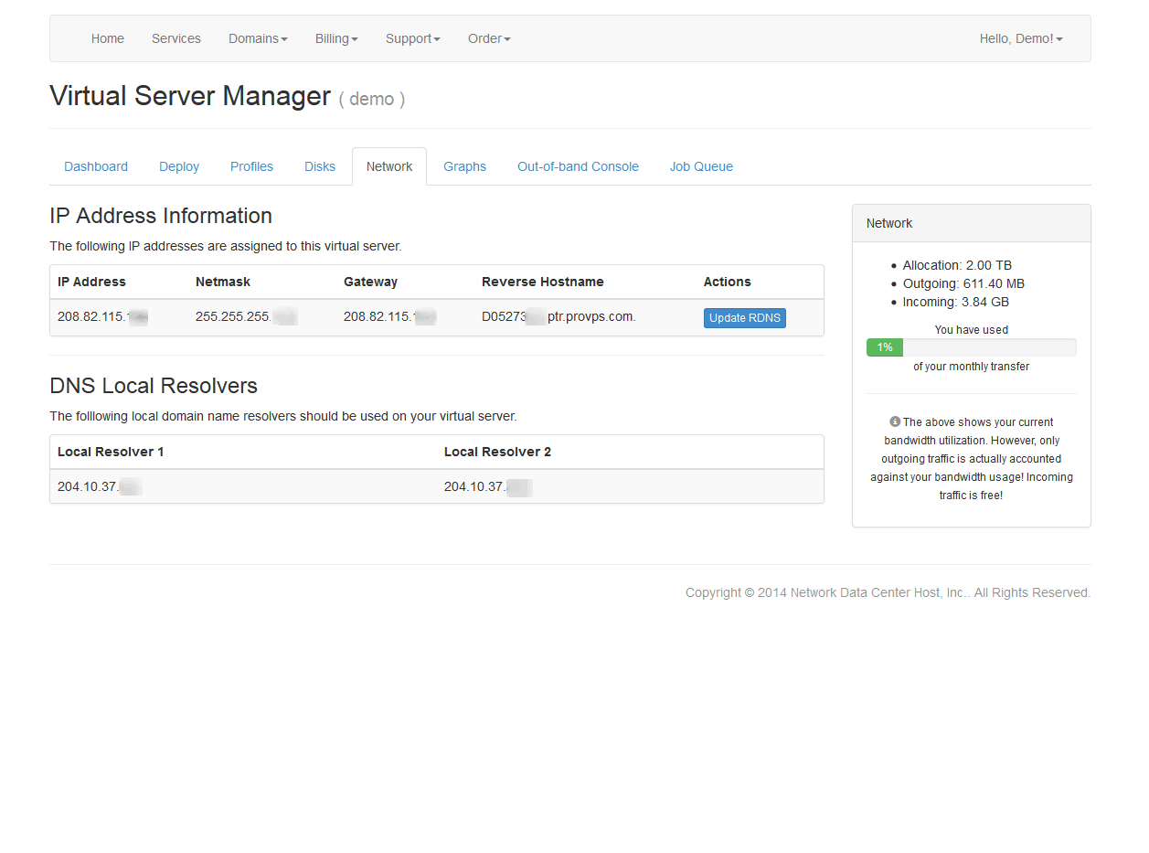1149x853 pixels.
Task: Select the active Network tab
Action: pyautogui.click(x=389, y=166)
